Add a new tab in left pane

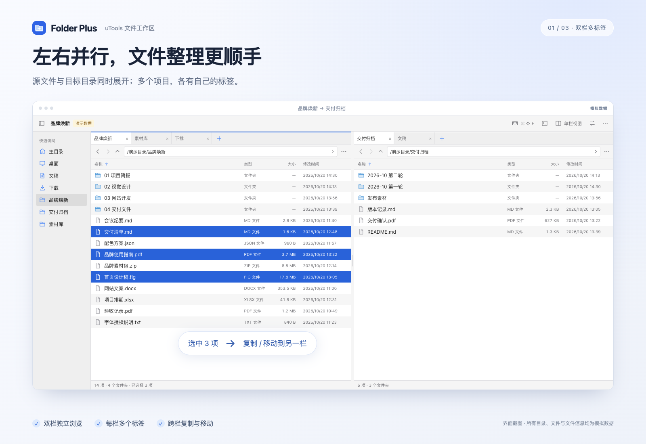pos(219,138)
